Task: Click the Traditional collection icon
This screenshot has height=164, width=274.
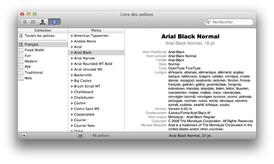Action: click(x=21, y=72)
